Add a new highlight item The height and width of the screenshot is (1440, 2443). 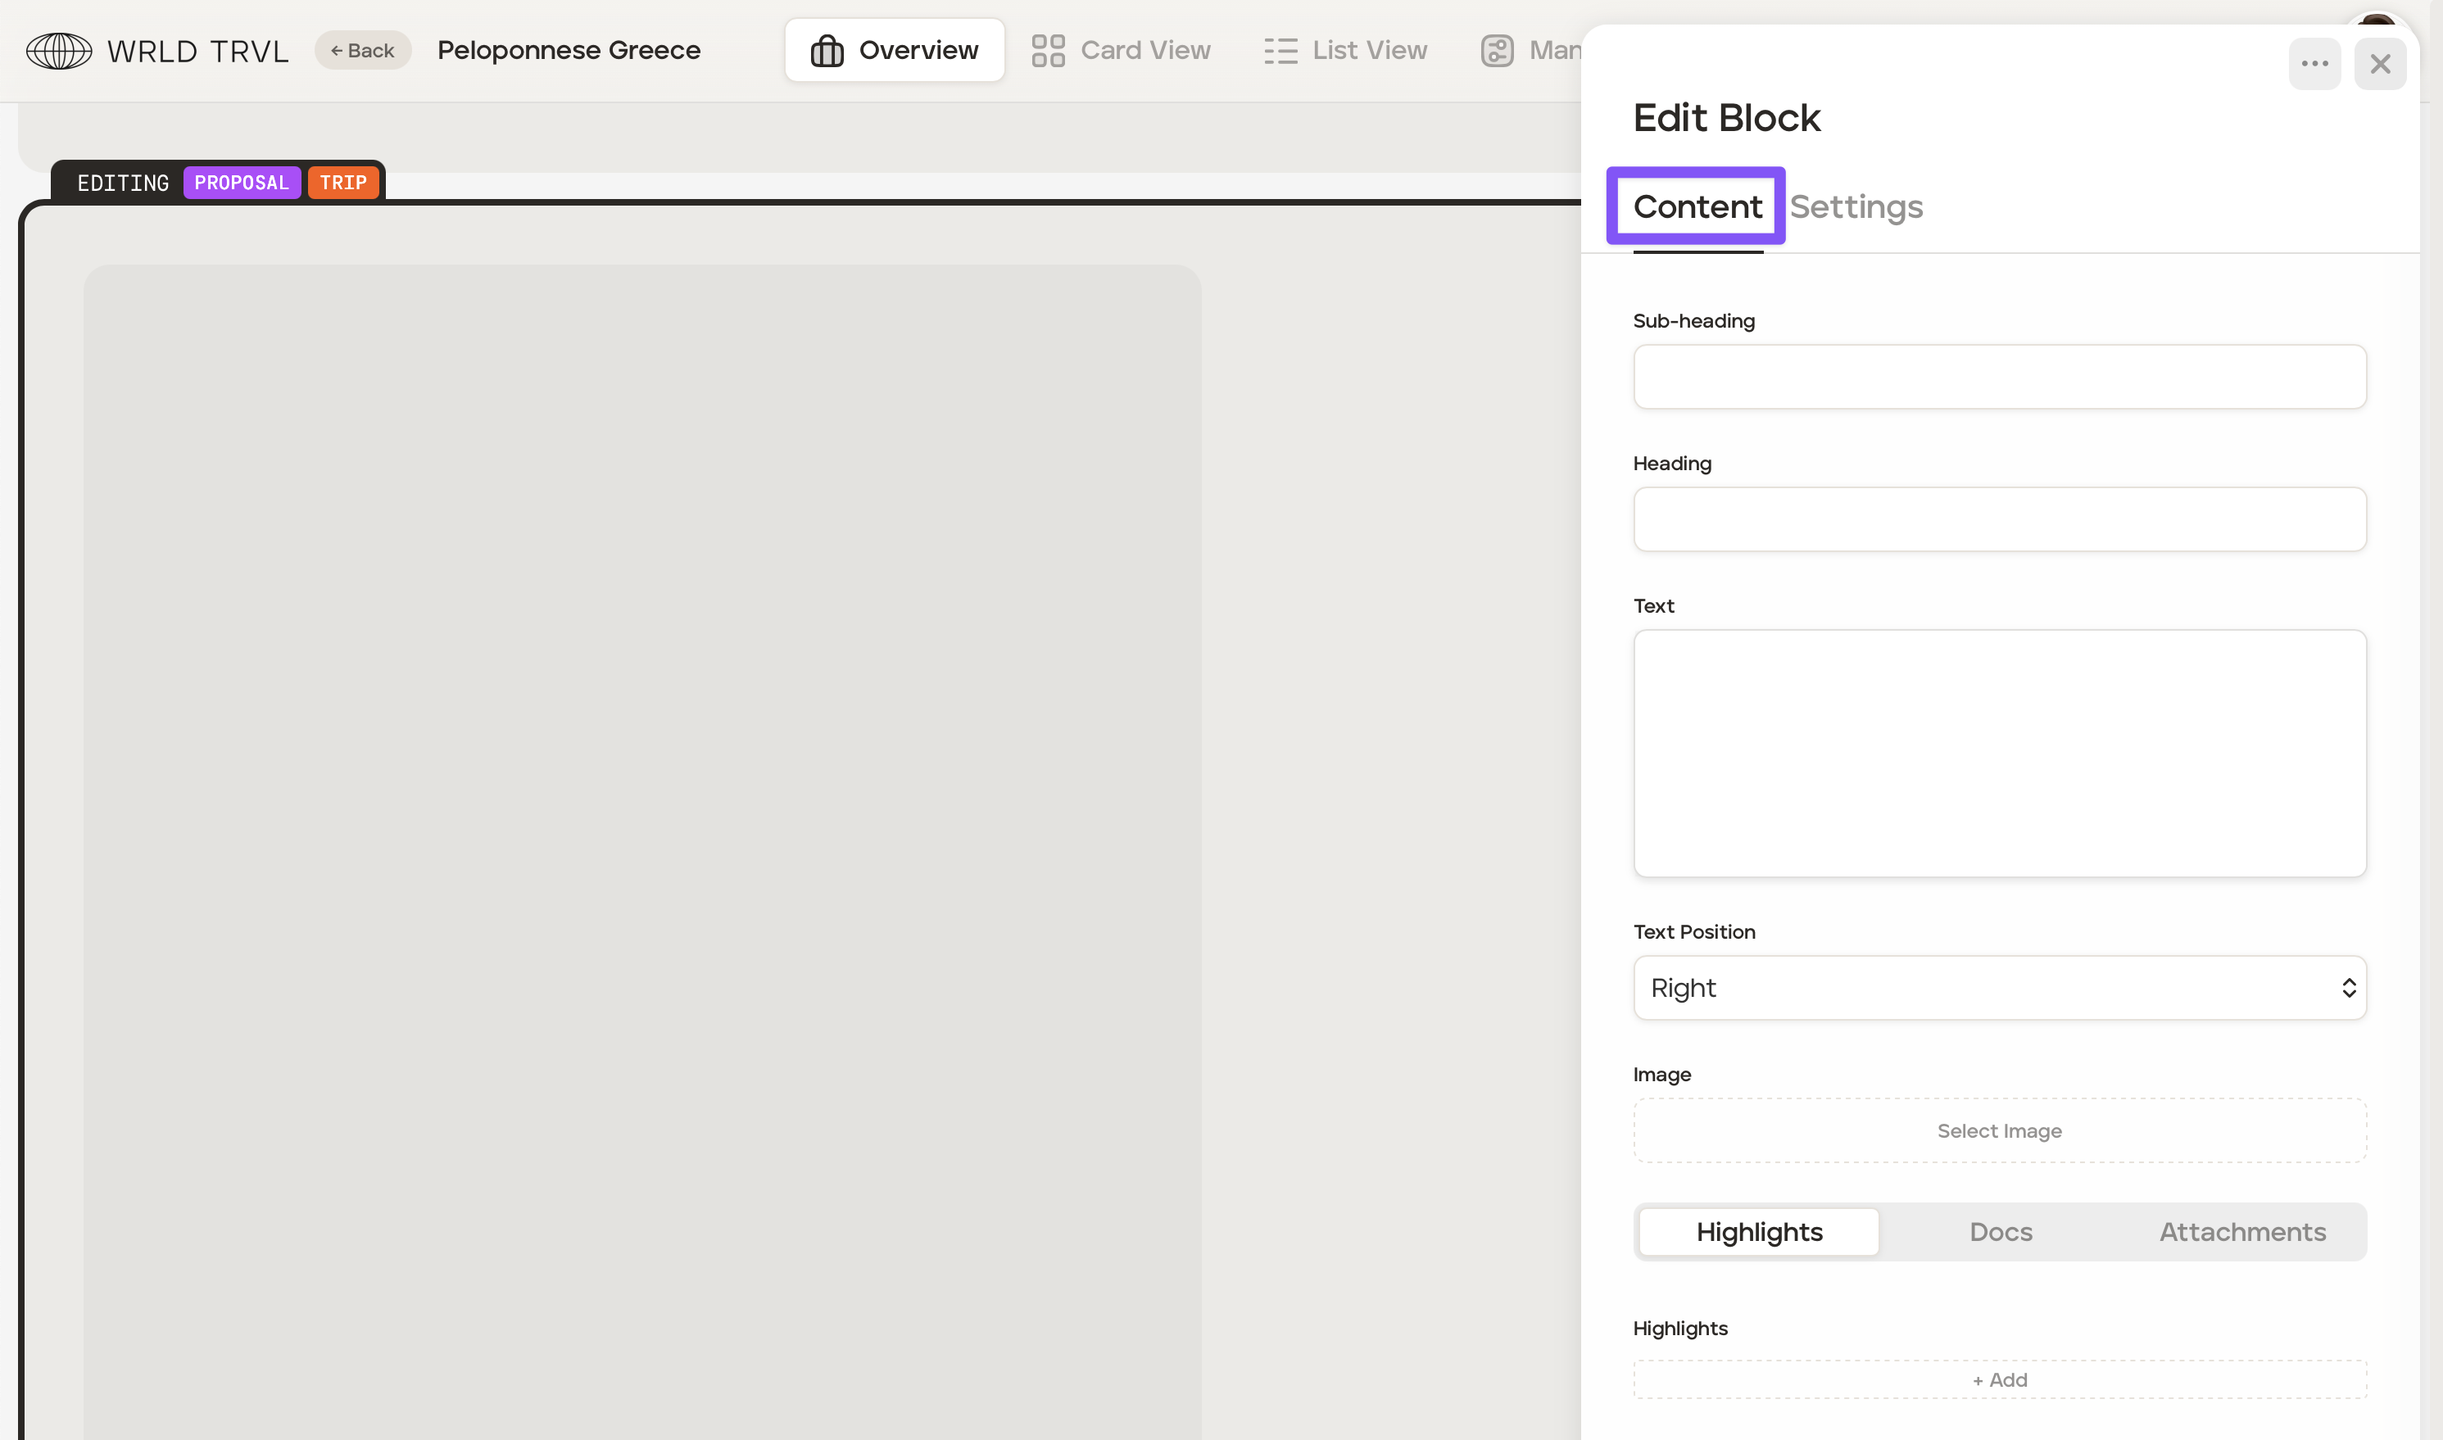click(x=1999, y=1379)
